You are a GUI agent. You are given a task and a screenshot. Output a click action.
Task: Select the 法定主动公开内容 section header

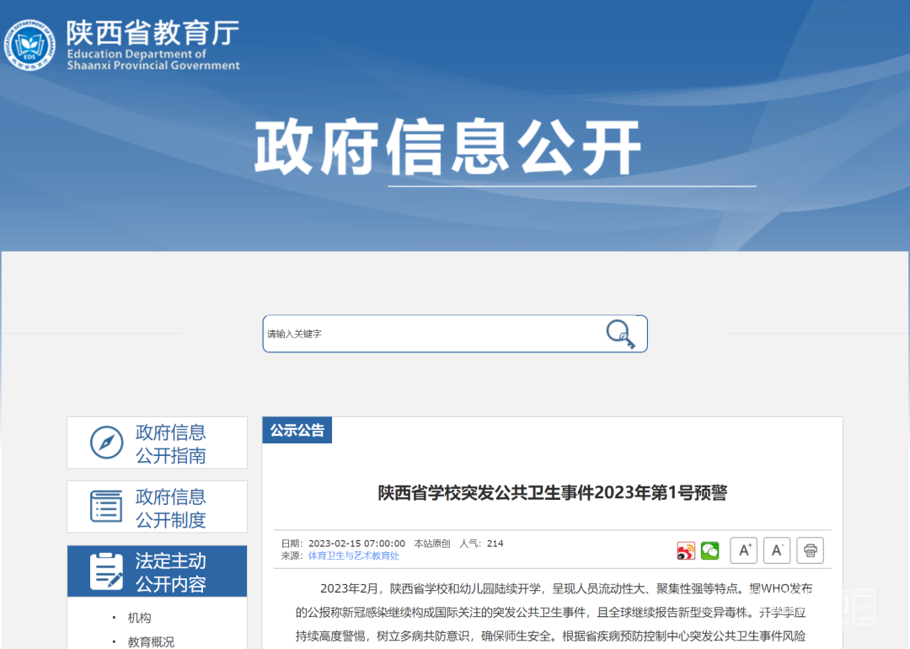pos(171,572)
